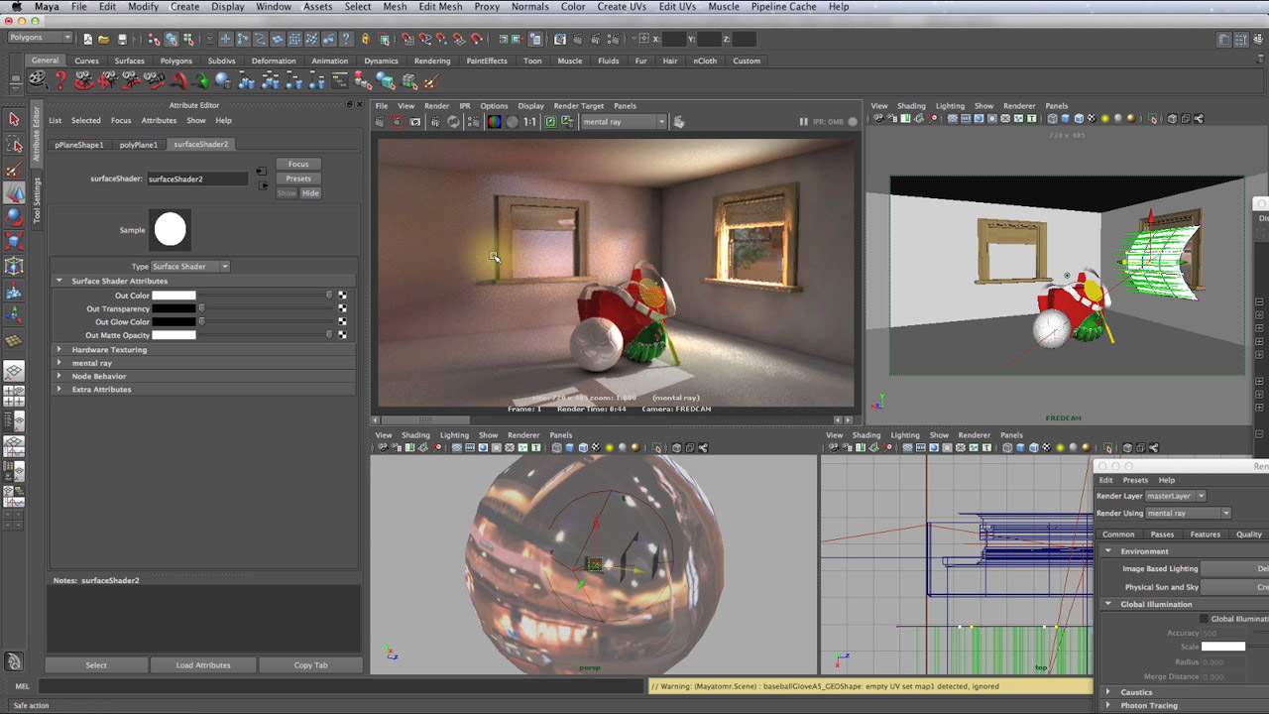Pause IPR with the pause icon
The width and height of the screenshot is (1269, 714).
pyautogui.click(x=803, y=122)
